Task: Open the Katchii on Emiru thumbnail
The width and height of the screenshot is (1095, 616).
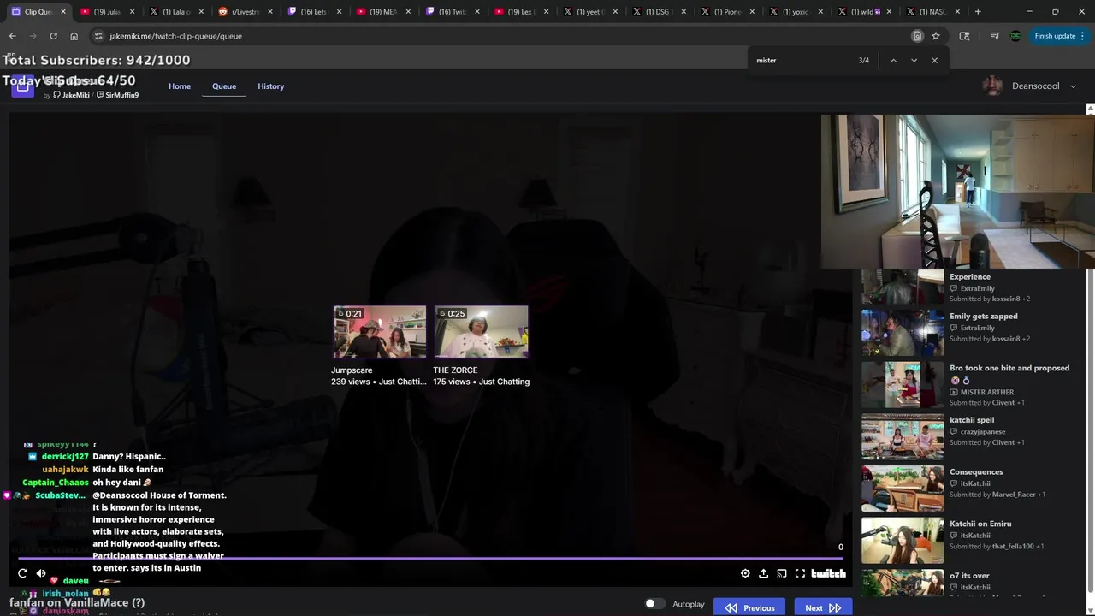Action: (903, 540)
